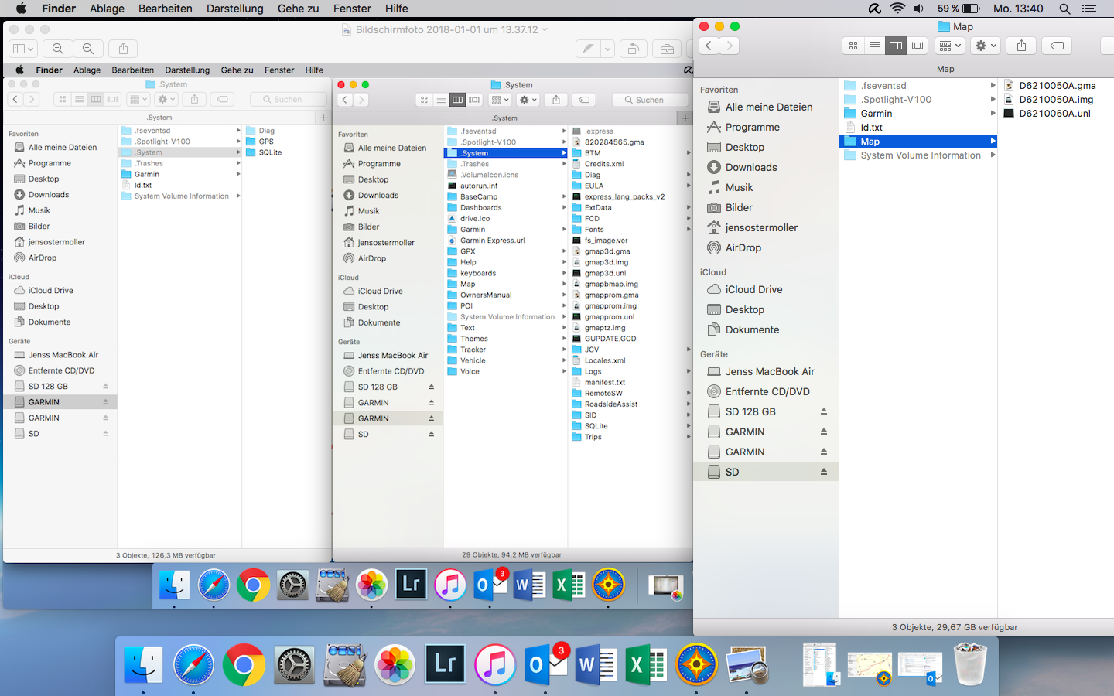
Task: Open the action gear dropdown in the Map window
Action: click(x=986, y=46)
